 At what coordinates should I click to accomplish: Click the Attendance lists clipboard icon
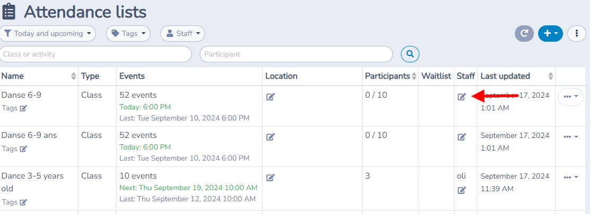pos(8,11)
